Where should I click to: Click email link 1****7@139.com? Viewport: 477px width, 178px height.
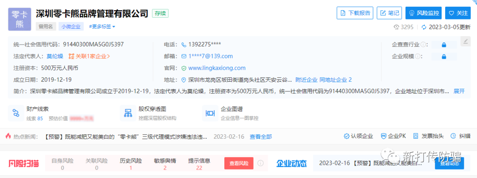point(211,56)
